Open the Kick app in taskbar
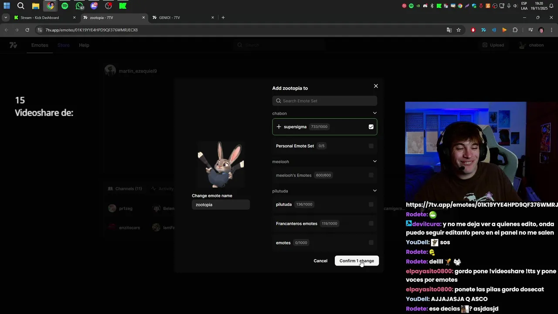Viewport: 558px width, 314px height. tap(123, 6)
